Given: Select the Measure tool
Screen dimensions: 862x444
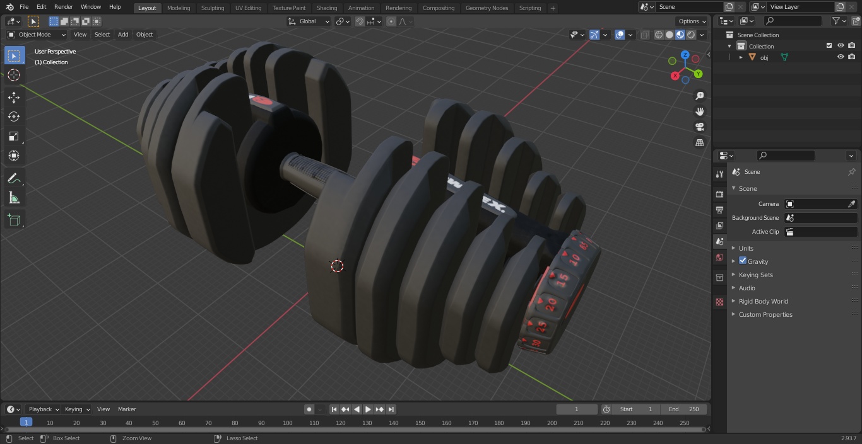Looking at the screenshot, I should (x=14, y=198).
